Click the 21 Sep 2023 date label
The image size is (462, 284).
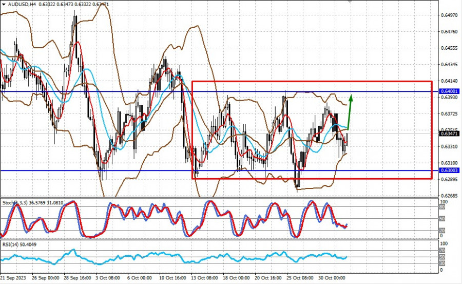click(x=13, y=278)
